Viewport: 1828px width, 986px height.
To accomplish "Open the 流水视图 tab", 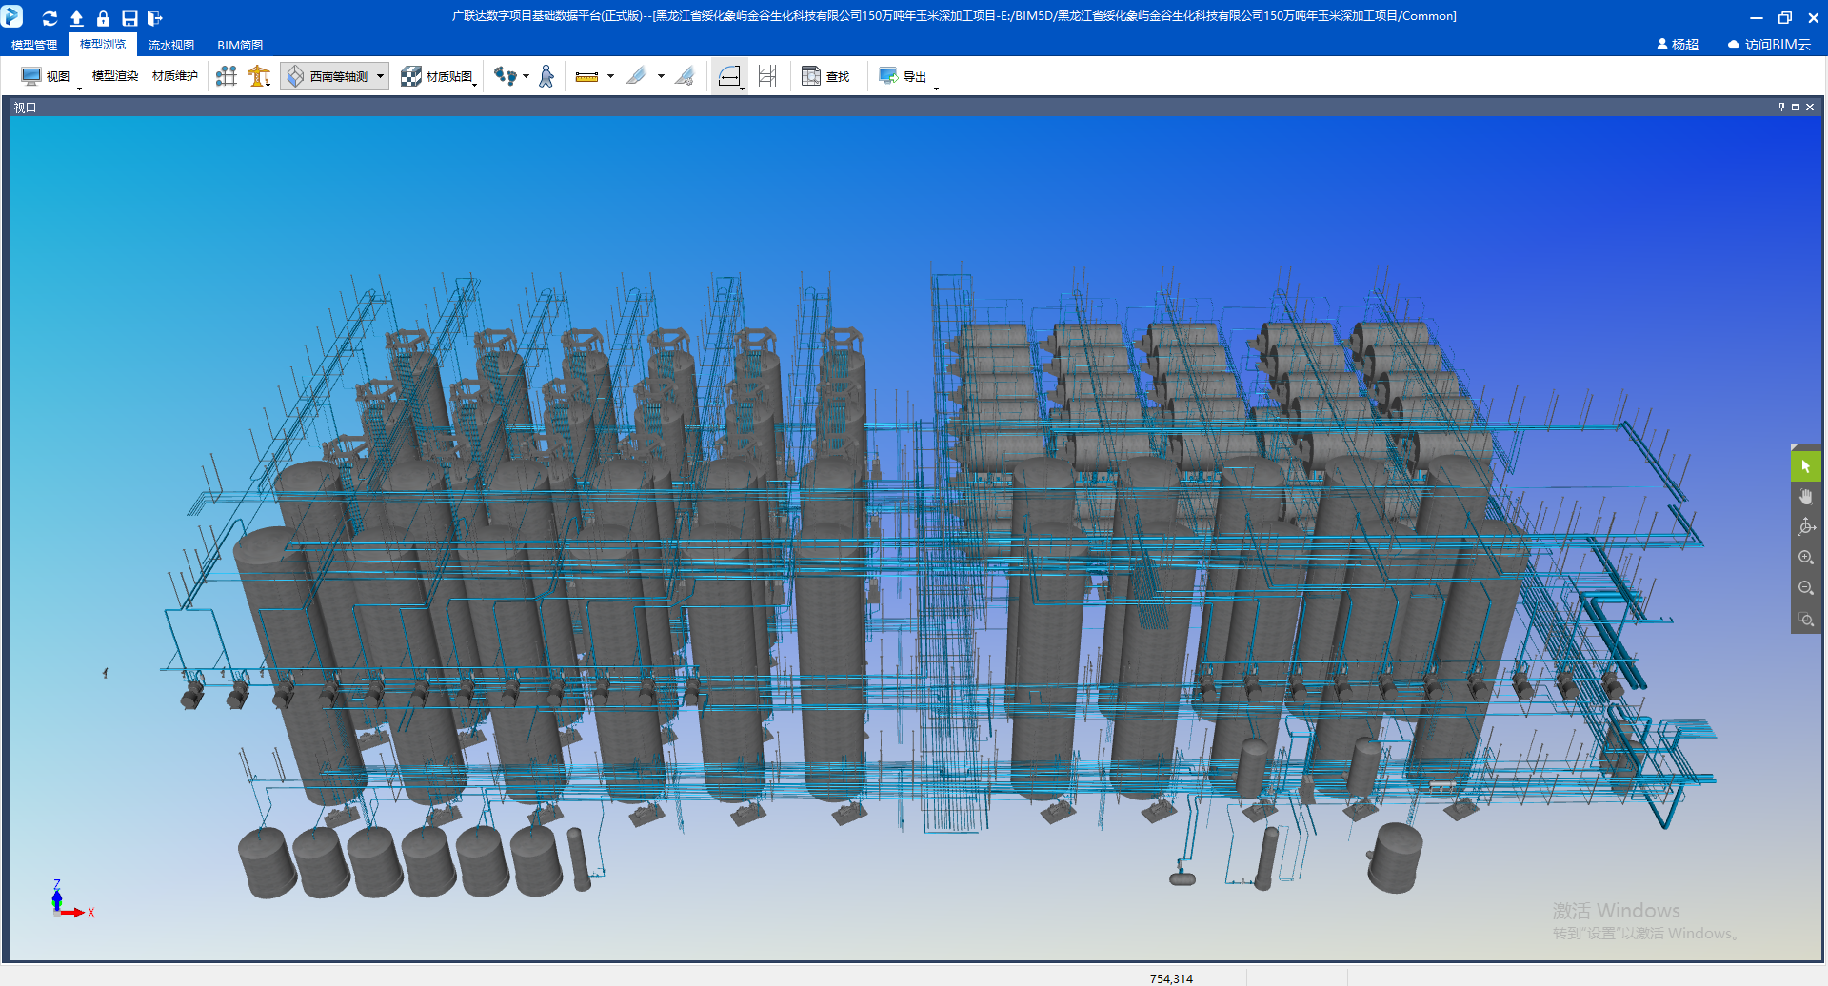I will (171, 45).
